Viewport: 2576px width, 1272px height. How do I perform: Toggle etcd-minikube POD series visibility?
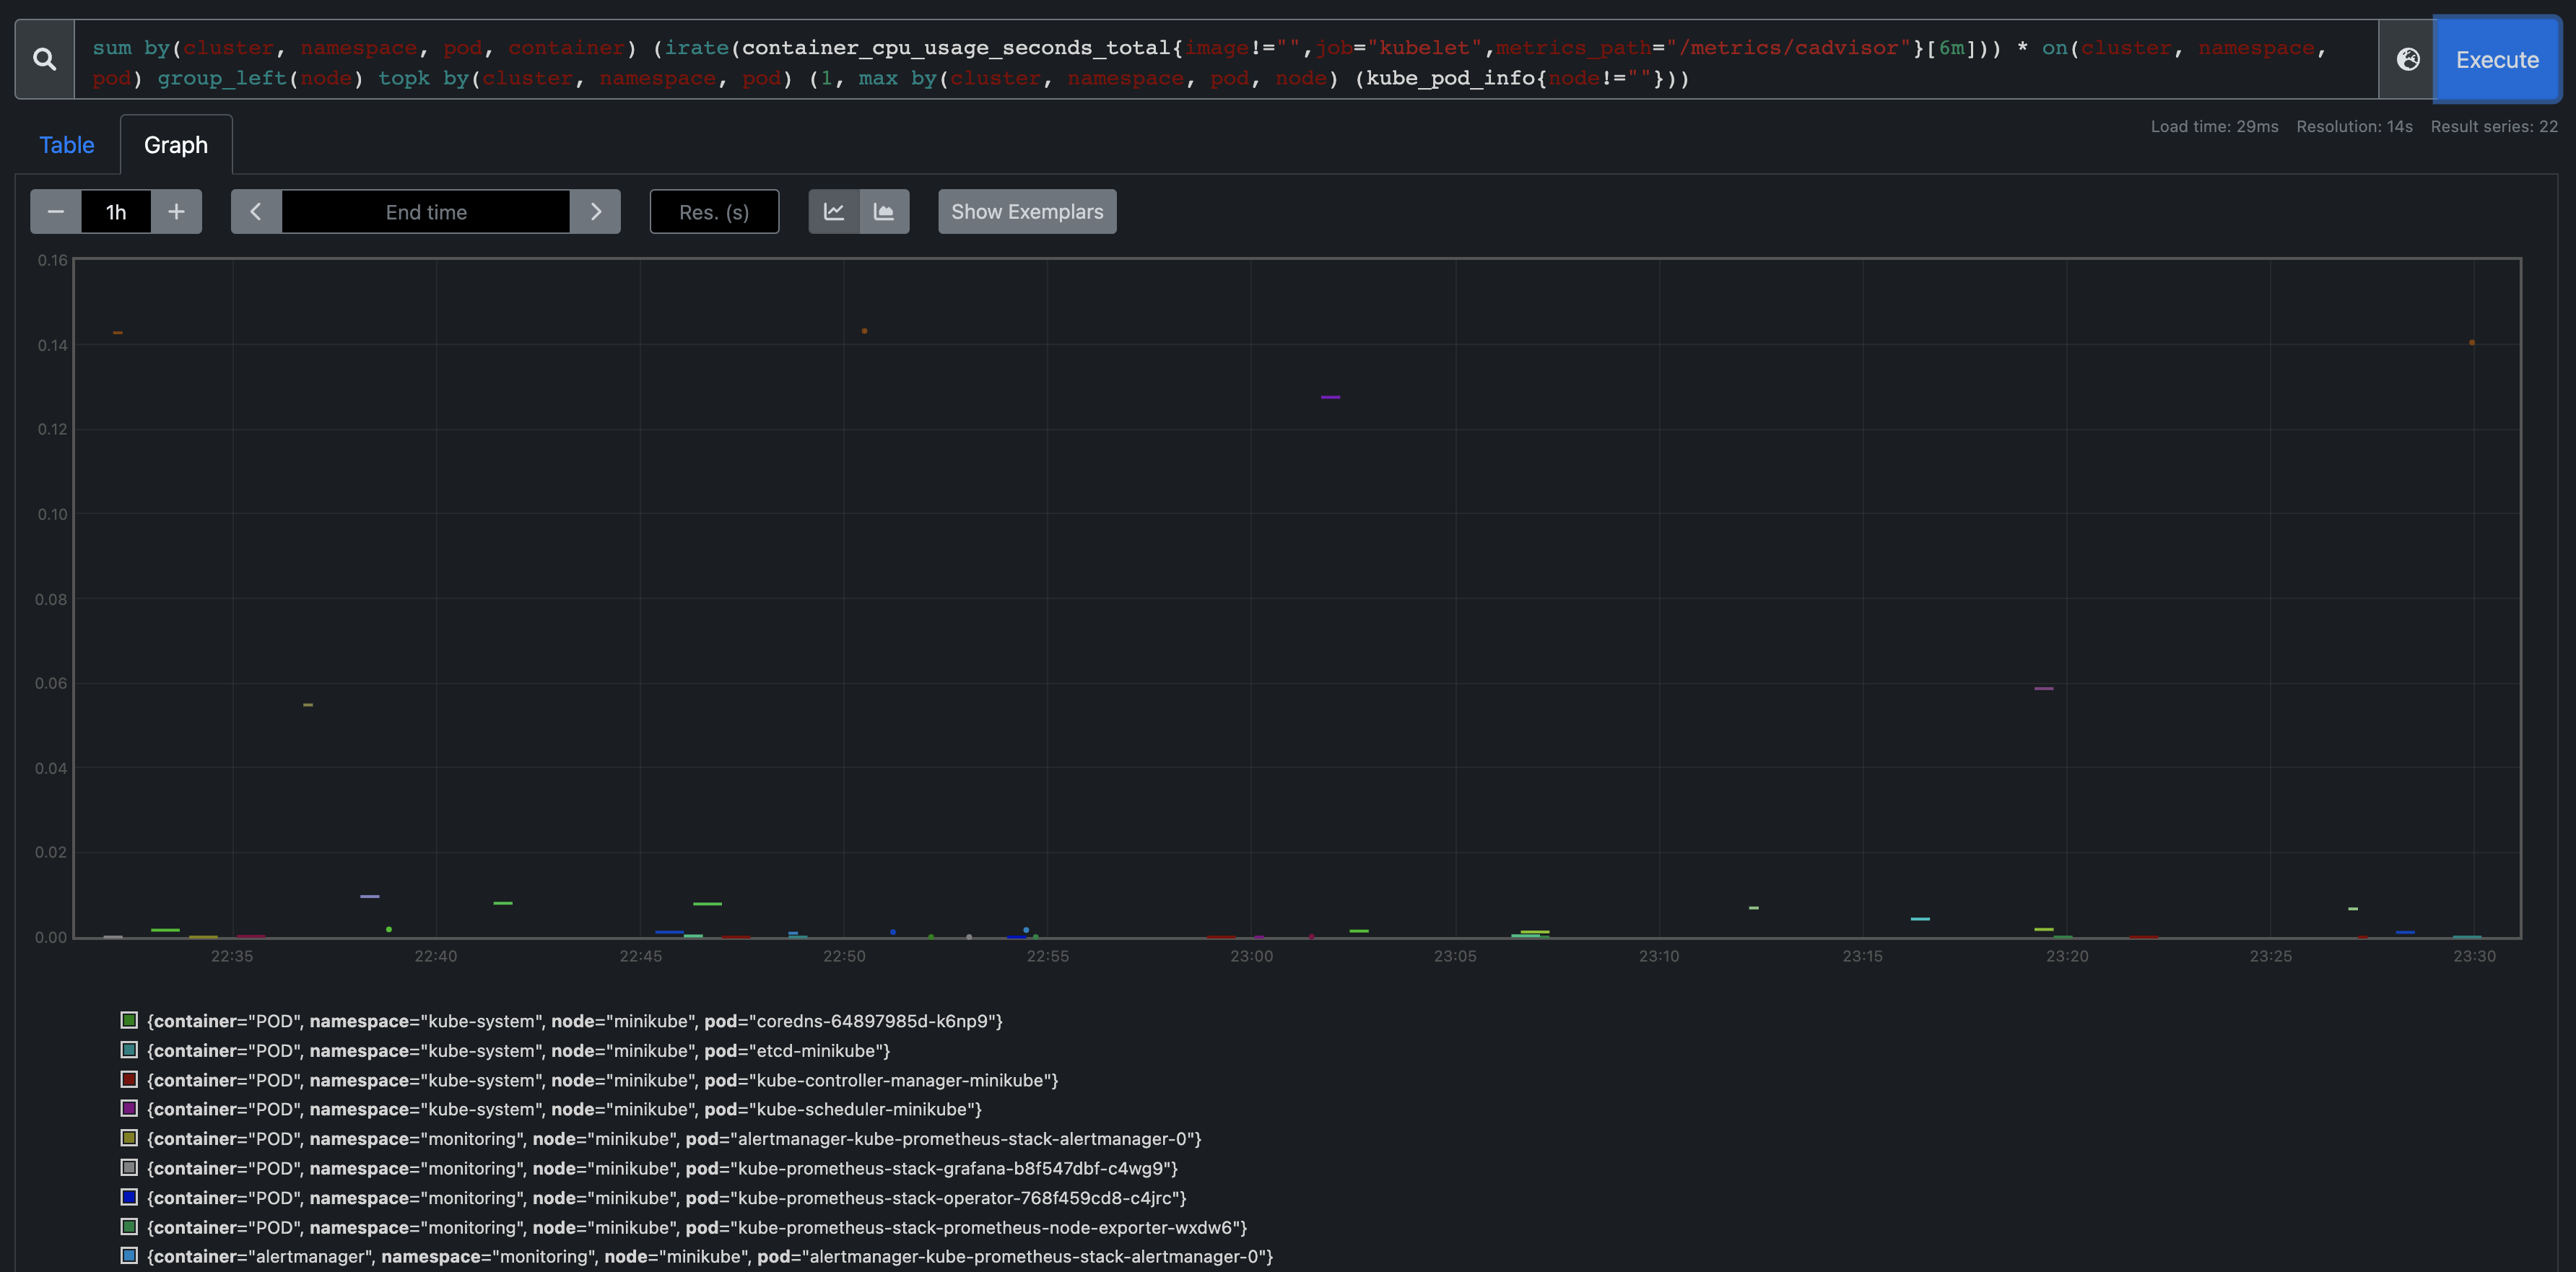pyautogui.click(x=518, y=1051)
